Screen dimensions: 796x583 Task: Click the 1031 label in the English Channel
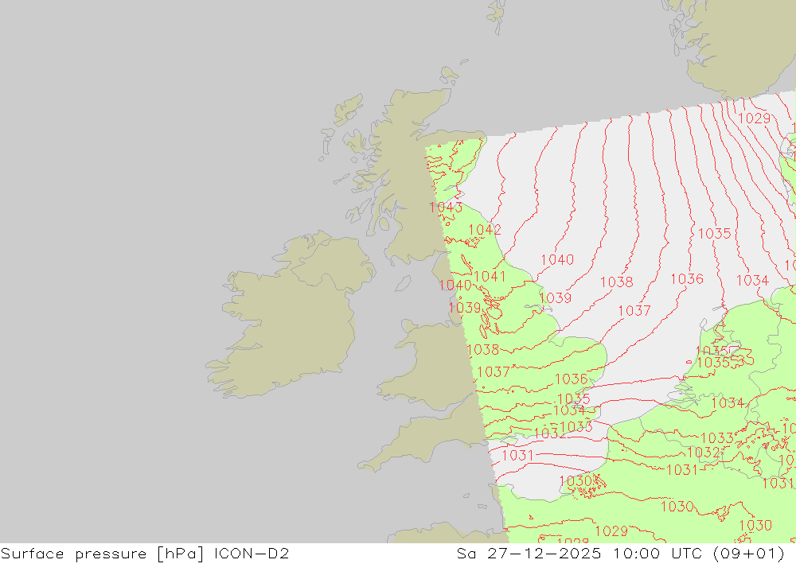tap(518, 455)
